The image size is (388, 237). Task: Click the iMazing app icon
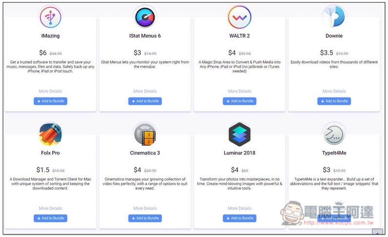[51, 18]
